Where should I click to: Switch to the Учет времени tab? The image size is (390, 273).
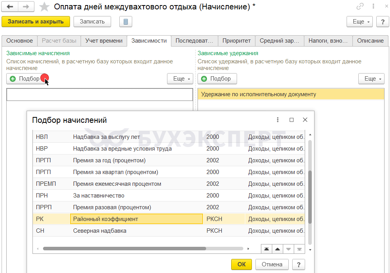pyautogui.click(x=104, y=41)
